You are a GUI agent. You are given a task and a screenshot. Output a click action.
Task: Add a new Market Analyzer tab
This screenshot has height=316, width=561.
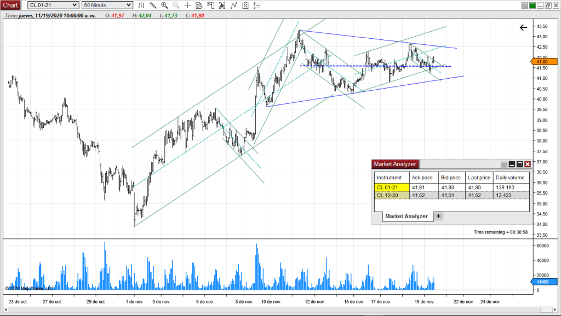pos(438,216)
